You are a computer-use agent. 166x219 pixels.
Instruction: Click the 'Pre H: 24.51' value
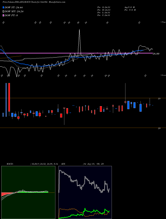104,10
